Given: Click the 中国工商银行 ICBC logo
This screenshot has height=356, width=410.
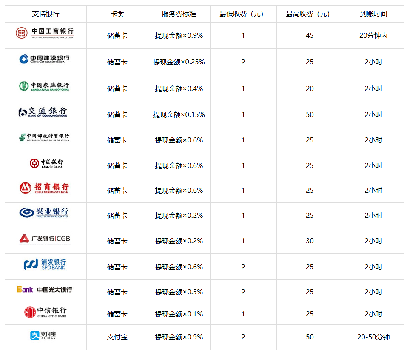Looking at the screenshot, I should click(x=45, y=33).
